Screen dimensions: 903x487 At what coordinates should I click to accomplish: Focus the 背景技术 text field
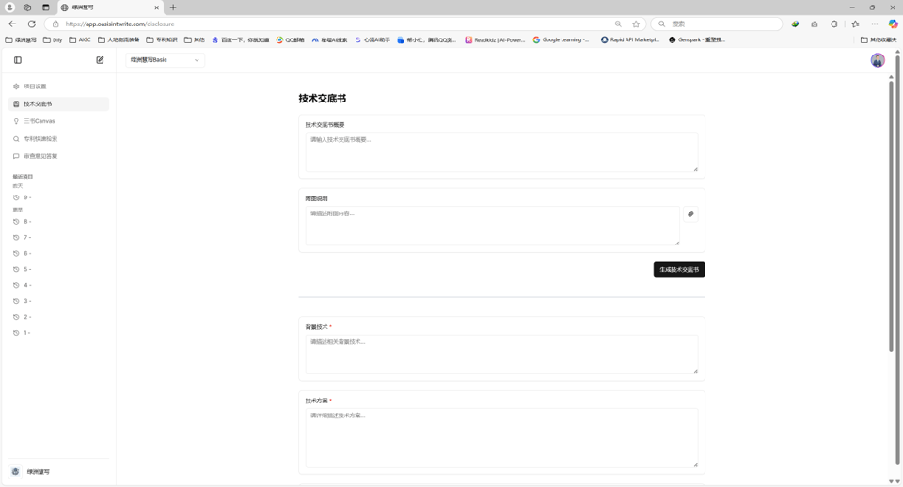(x=500, y=353)
